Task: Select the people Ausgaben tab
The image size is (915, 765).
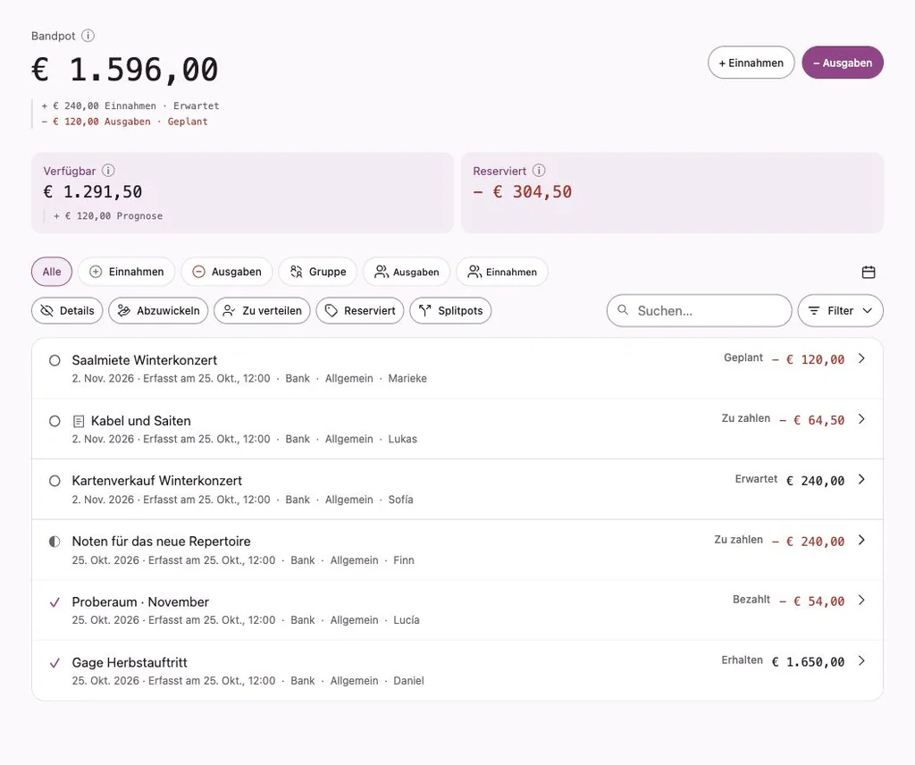Action: 407,272
